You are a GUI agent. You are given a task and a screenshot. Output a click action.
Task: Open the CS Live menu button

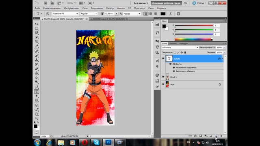tap(199, 3)
